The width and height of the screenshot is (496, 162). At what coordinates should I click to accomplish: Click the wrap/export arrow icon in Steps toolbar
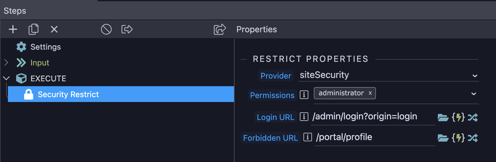point(127,29)
